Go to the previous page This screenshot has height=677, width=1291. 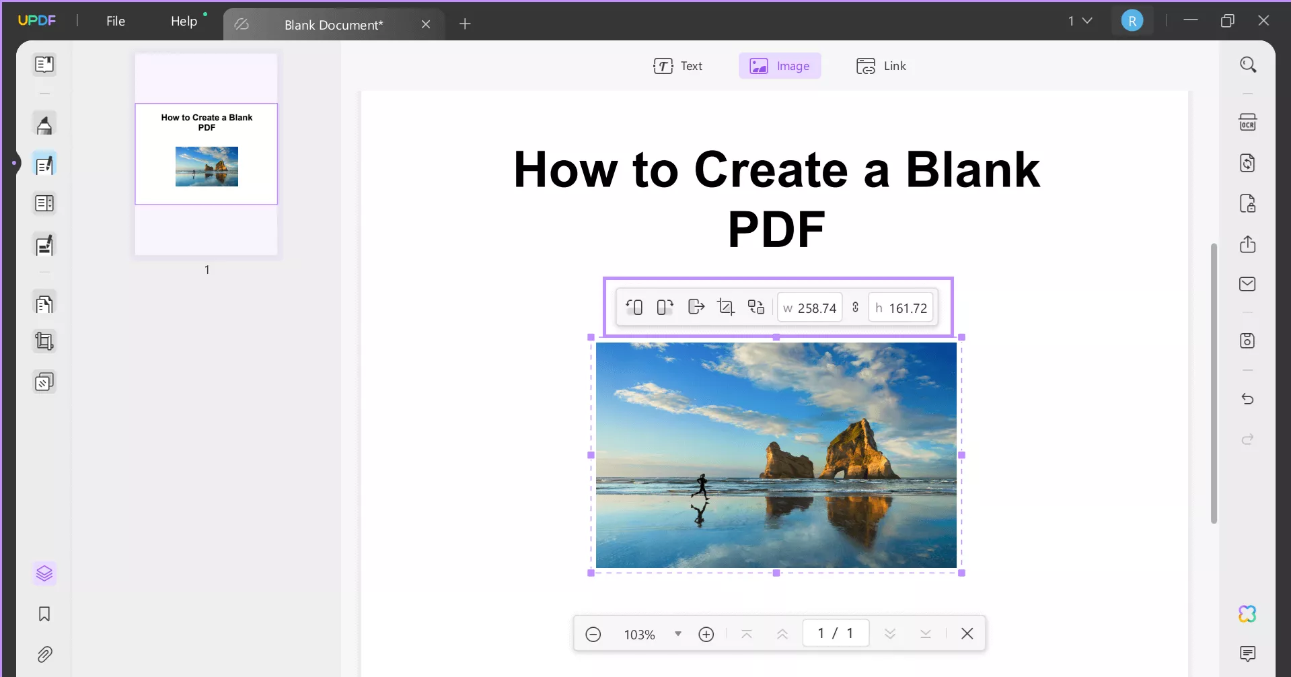click(782, 634)
